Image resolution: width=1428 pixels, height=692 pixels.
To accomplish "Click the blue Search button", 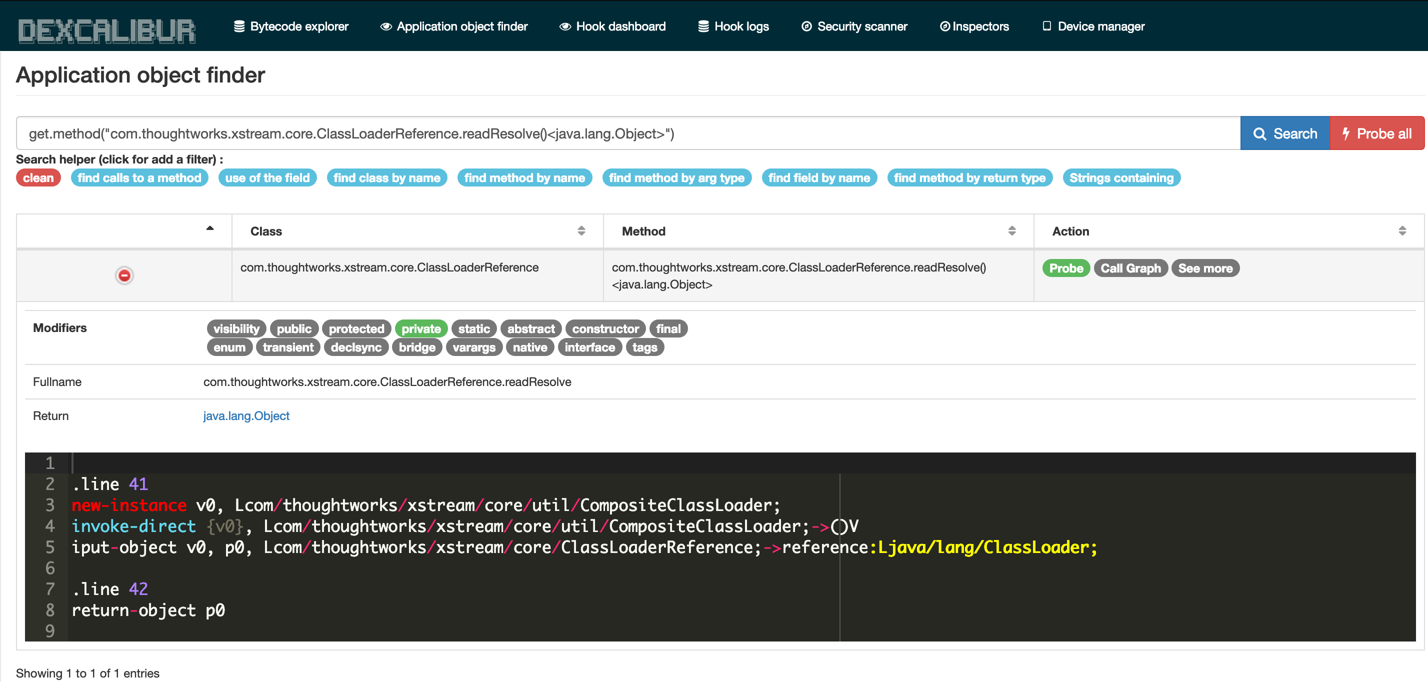I will [x=1284, y=133].
